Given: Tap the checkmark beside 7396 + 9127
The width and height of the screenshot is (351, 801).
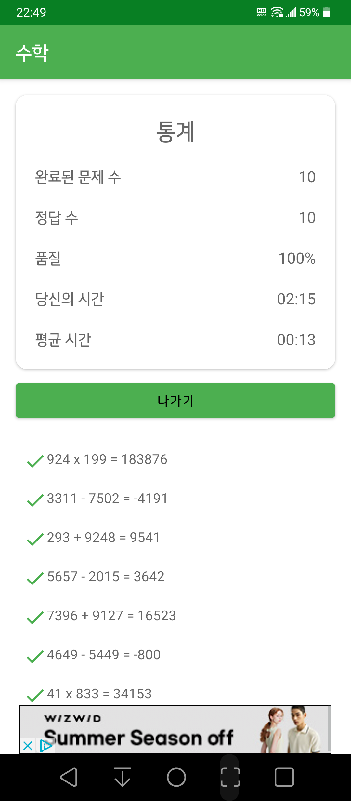Looking at the screenshot, I should [35, 617].
